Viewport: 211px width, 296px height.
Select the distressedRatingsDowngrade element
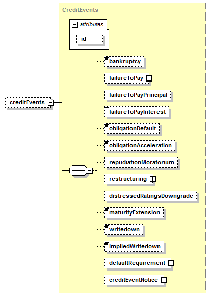[x=151, y=196]
